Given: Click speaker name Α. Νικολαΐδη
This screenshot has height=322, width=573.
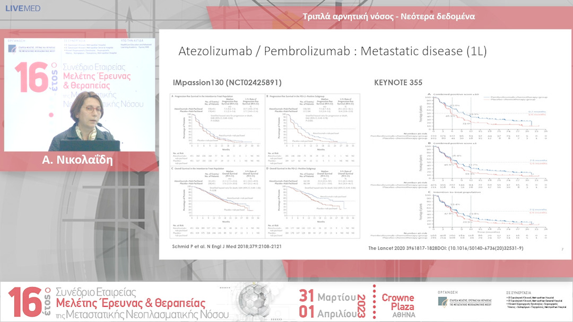Looking at the screenshot, I should [x=81, y=160].
